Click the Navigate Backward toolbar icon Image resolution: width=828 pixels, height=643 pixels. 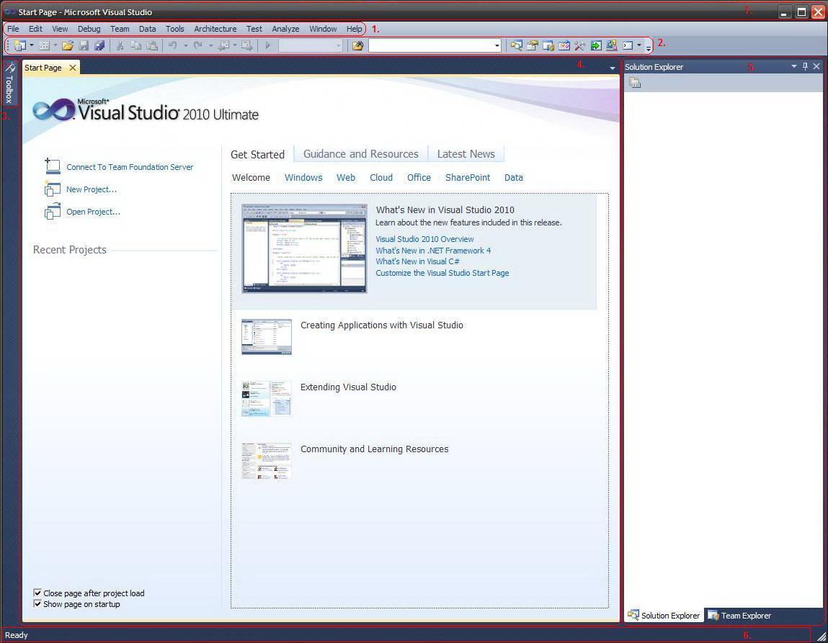tap(224, 46)
